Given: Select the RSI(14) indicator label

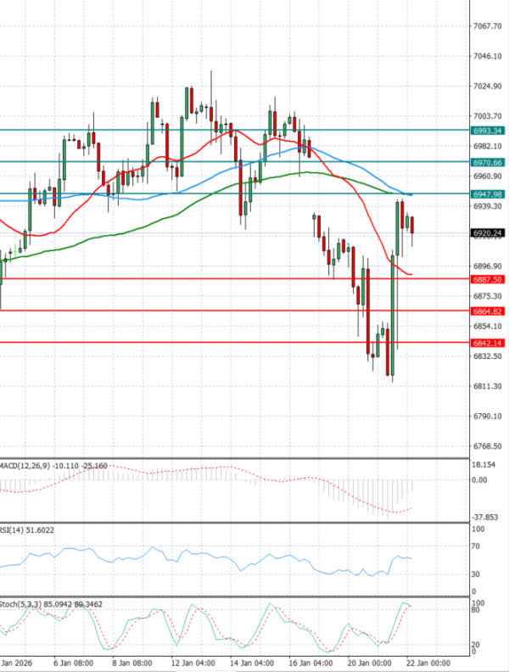Looking at the screenshot, I should pyautogui.click(x=14, y=530).
